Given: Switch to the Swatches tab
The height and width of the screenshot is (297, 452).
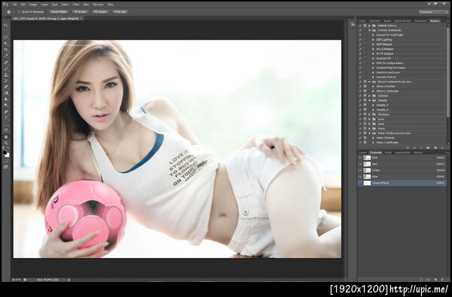Looking at the screenshot, I should [374, 21].
